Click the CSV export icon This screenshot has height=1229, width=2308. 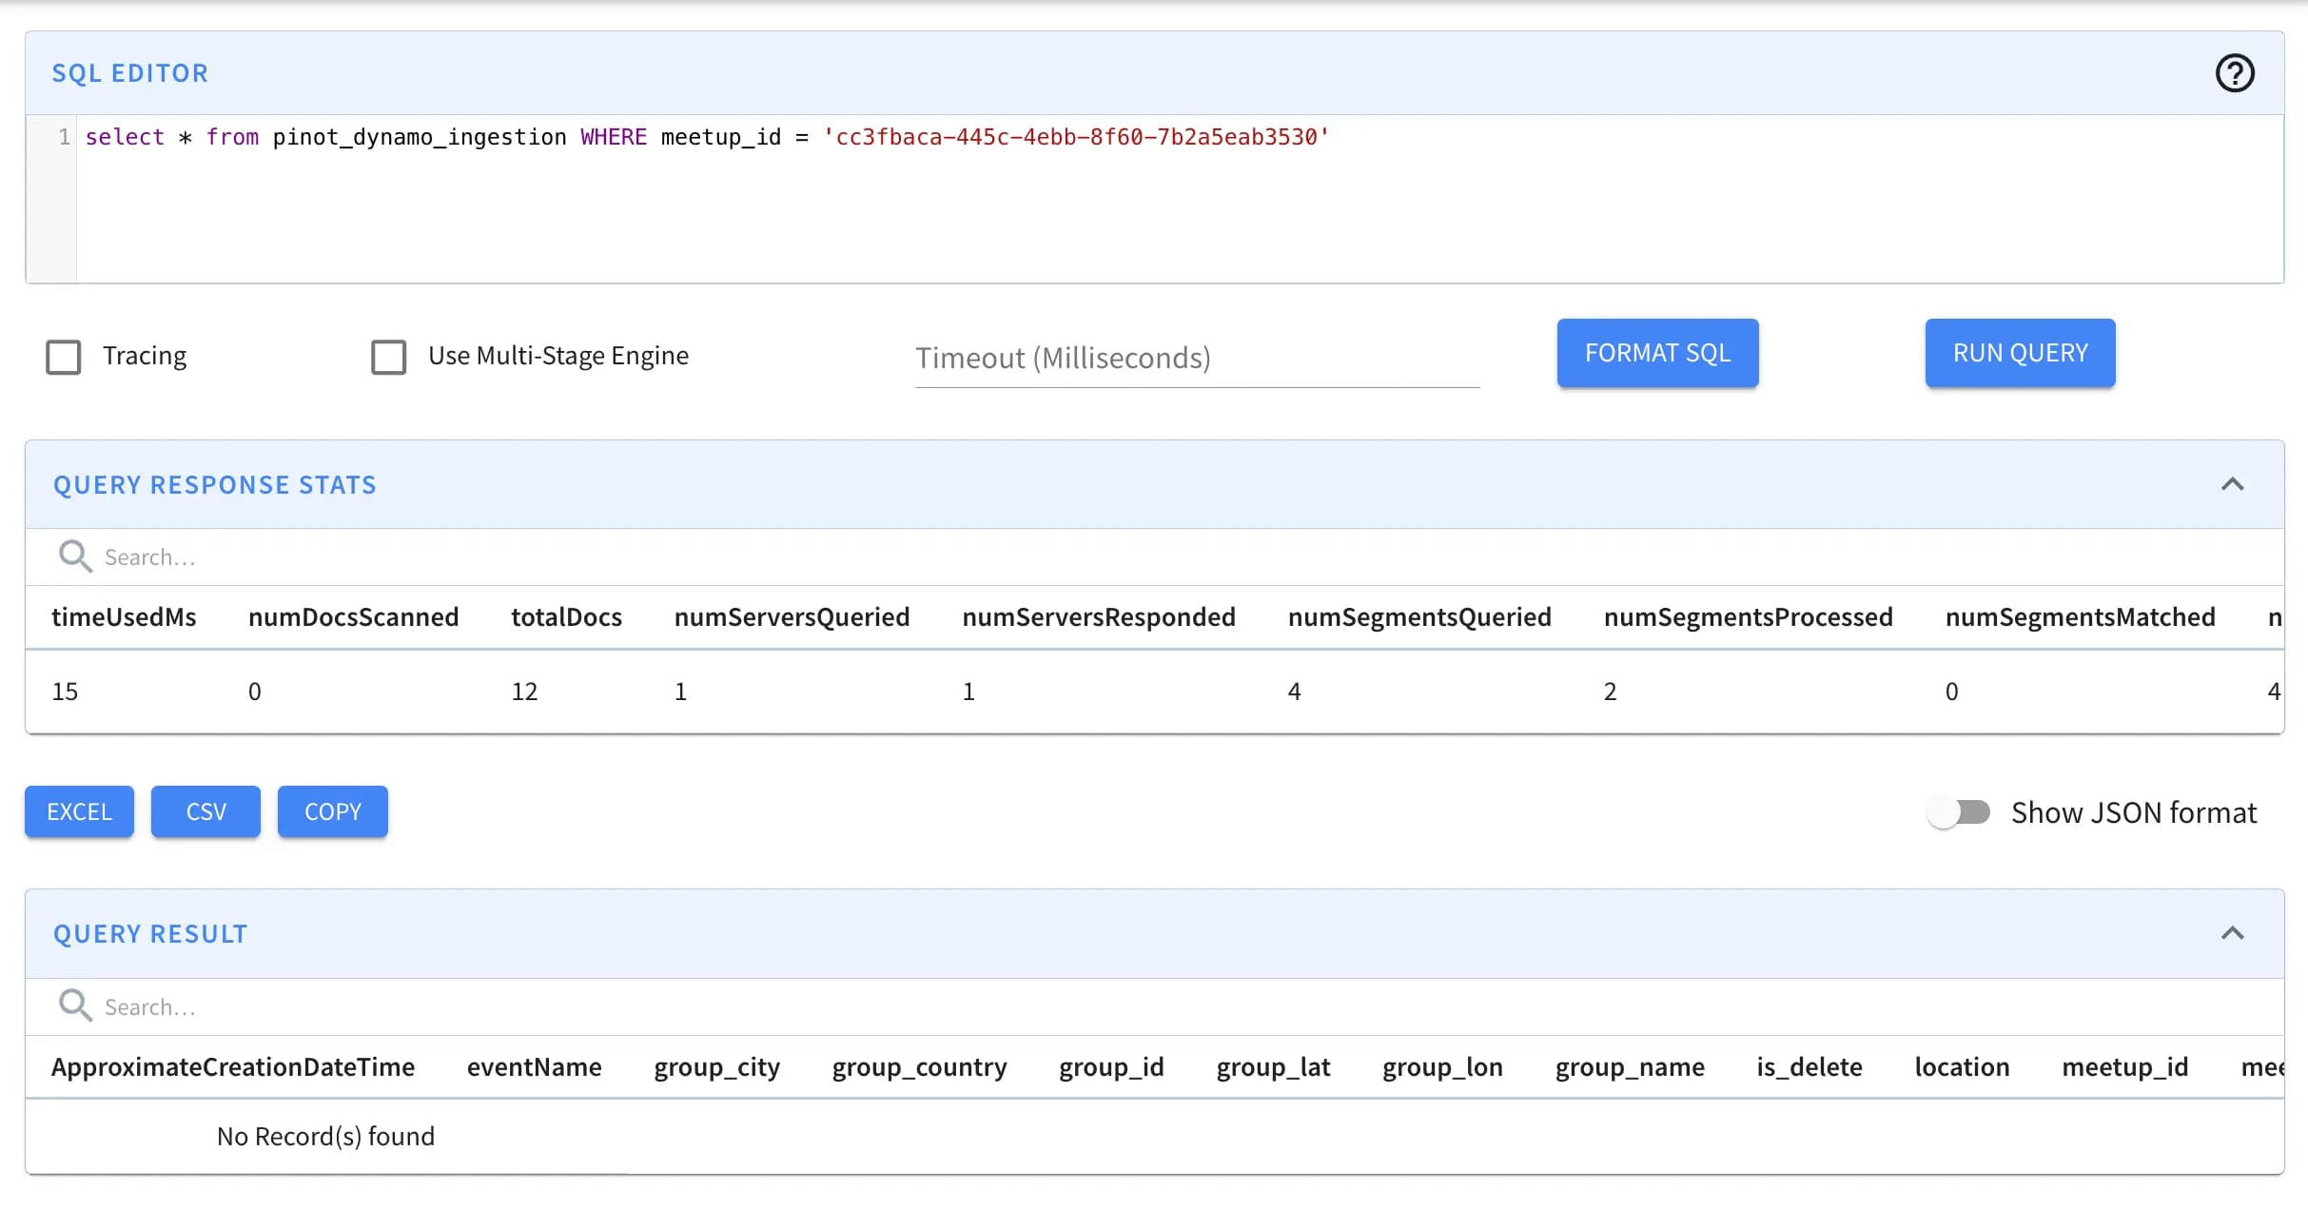(206, 810)
